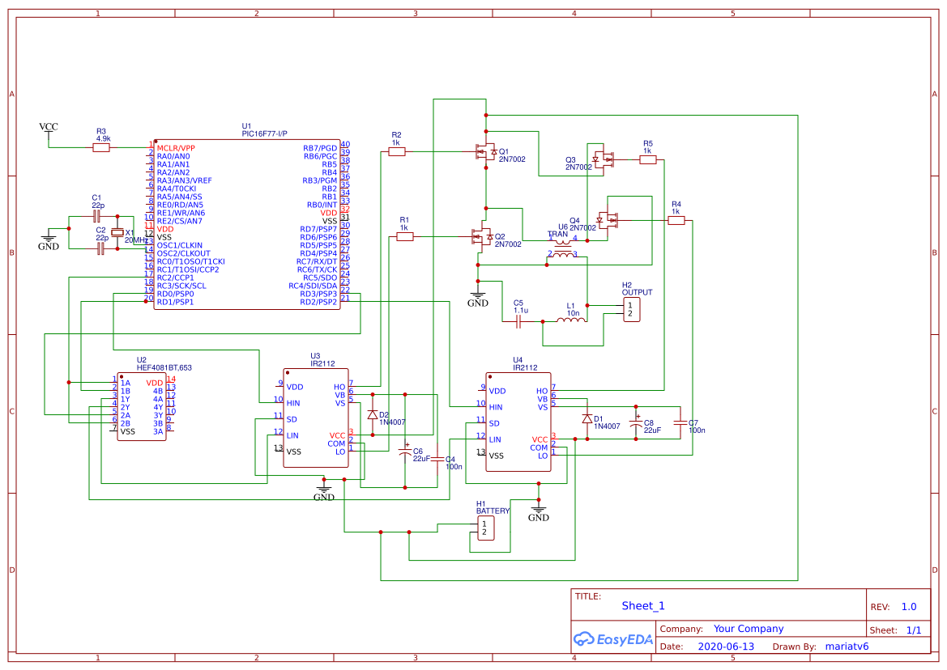Select inductor L1 10n symbol
947x670 pixels.
(x=569, y=320)
